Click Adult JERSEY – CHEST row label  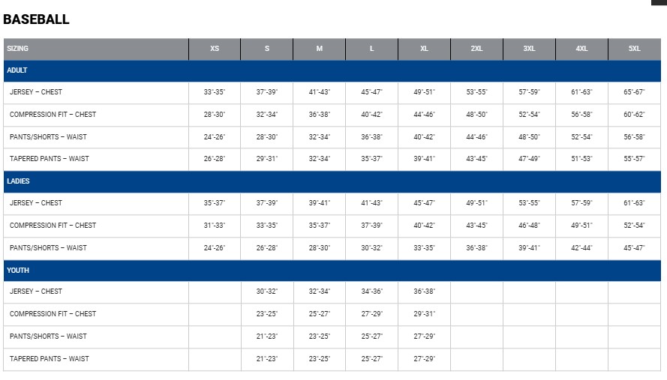click(36, 92)
